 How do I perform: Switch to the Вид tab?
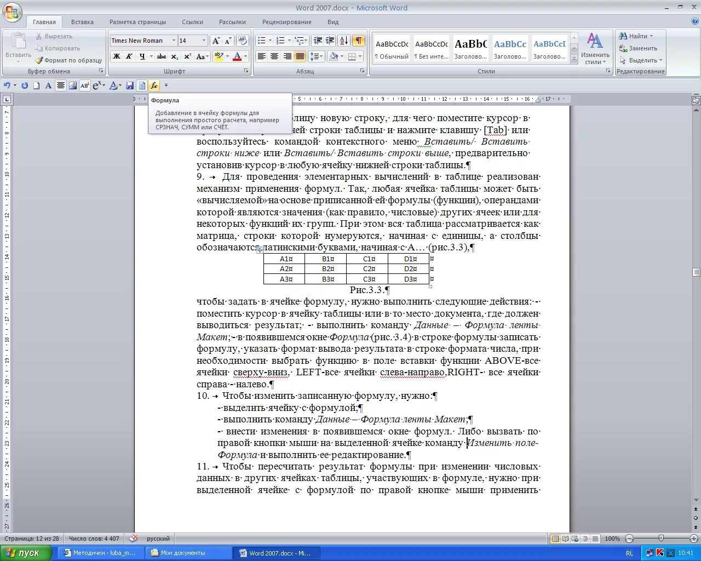coord(333,22)
